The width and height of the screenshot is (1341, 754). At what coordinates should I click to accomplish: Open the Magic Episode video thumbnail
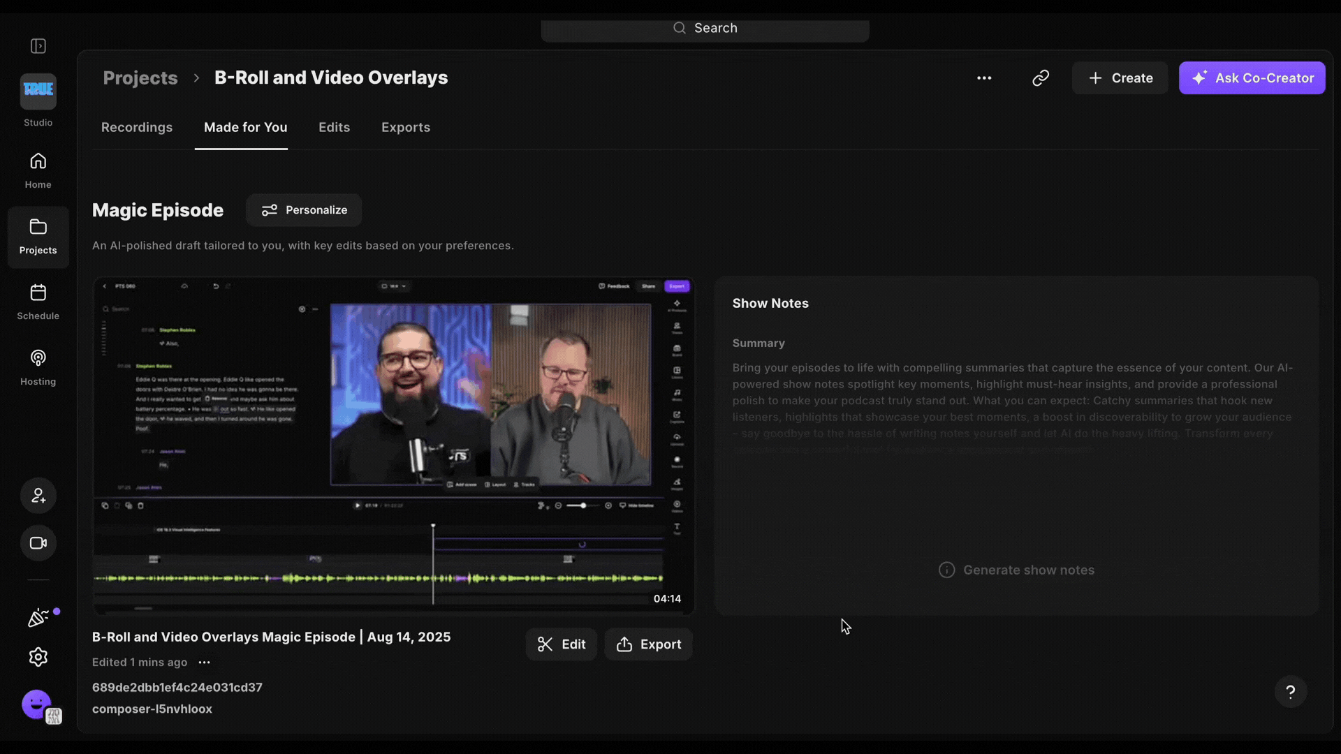click(x=394, y=445)
